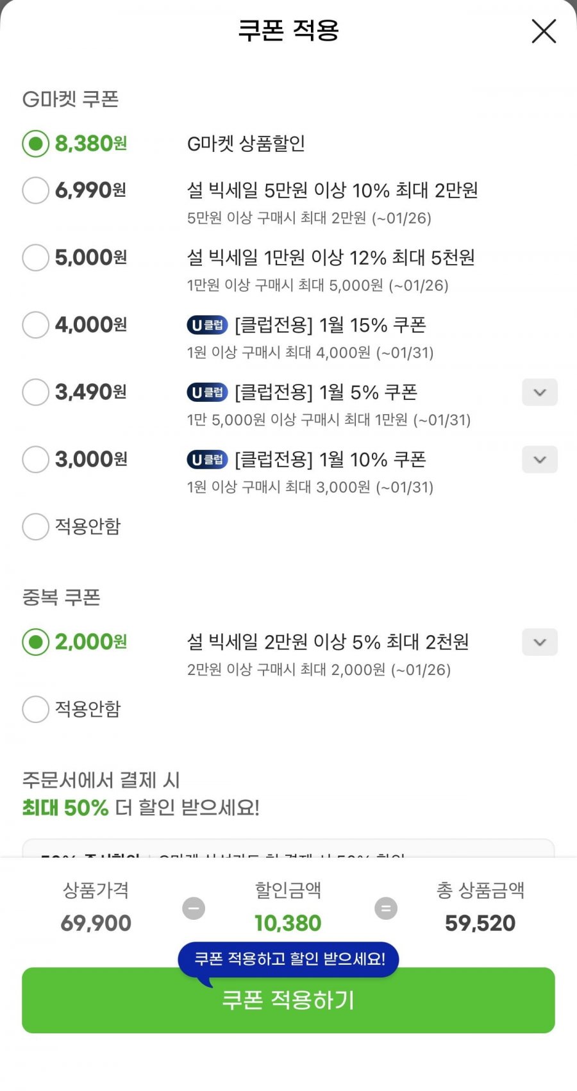The width and height of the screenshot is (577, 1091).
Task: Click U클럽 badge on 1월 5% coupon
Action: tap(207, 392)
